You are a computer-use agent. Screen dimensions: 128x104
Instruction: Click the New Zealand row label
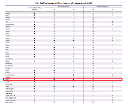pyautogui.click(x=9, y=66)
